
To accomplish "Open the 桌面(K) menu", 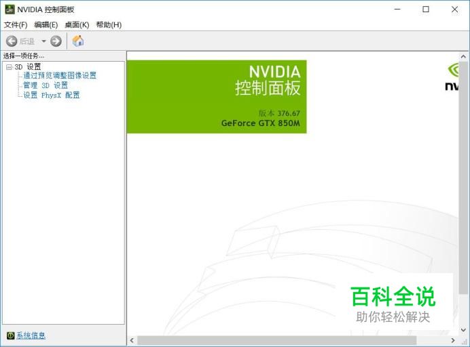I will (x=77, y=25).
